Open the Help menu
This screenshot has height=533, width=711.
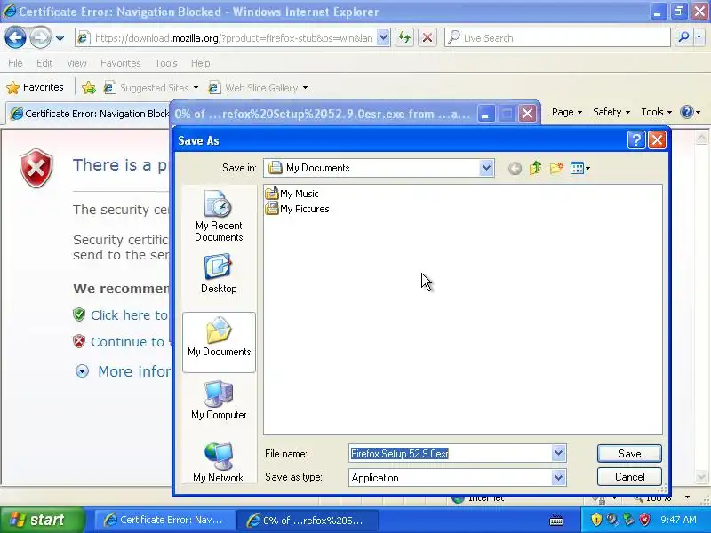tap(201, 63)
